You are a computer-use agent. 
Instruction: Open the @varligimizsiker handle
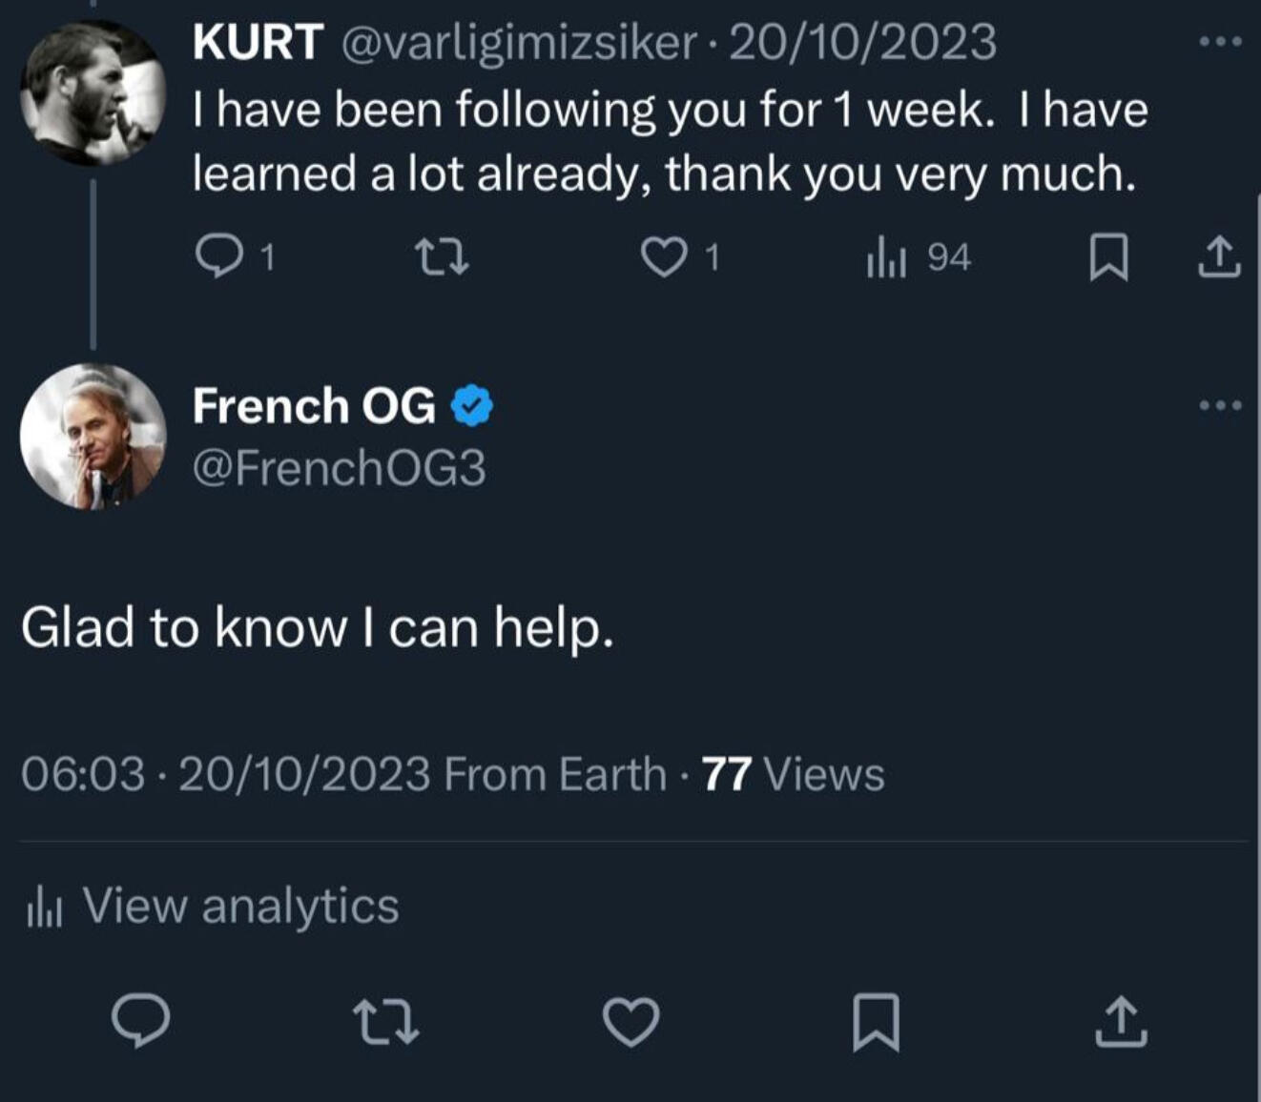point(519,42)
